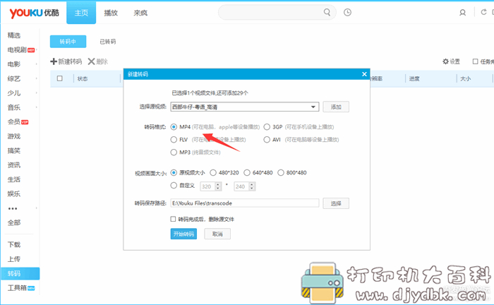Select 原视频大小 radio button
The height and width of the screenshot is (305, 494).
(x=174, y=173)
